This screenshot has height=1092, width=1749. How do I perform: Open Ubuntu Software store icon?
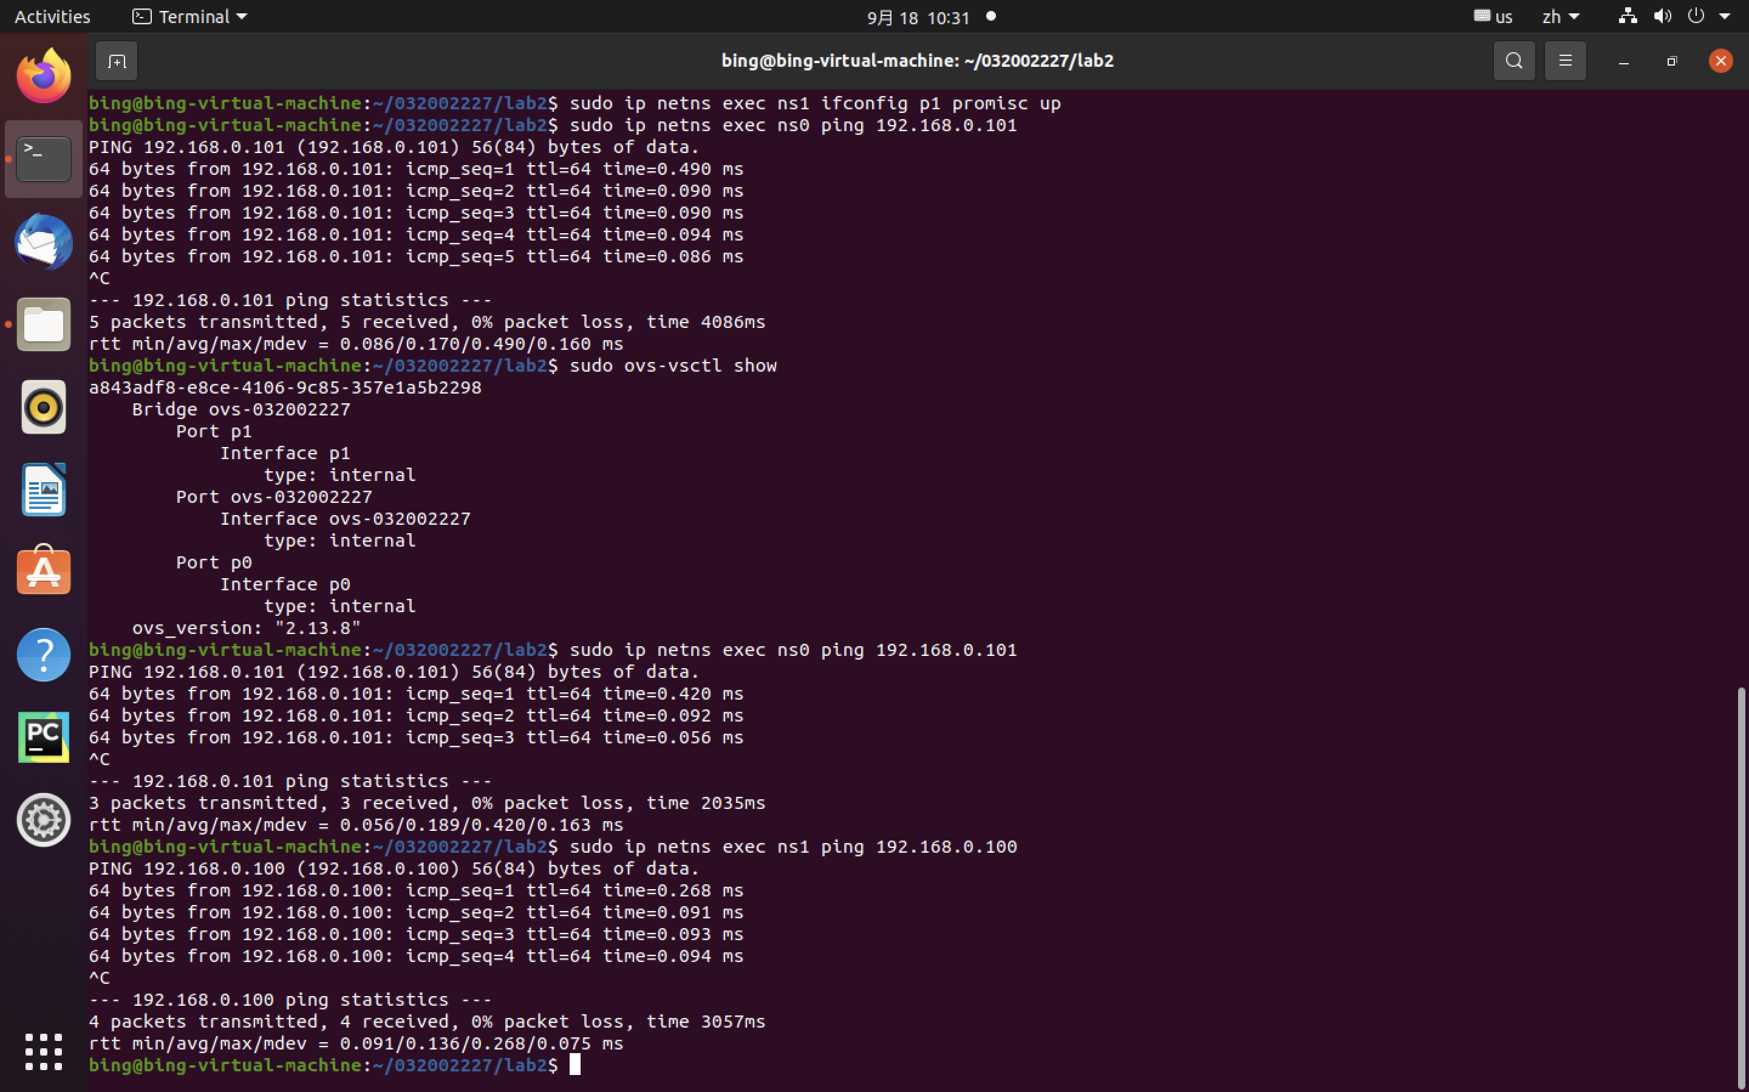point(43,572)
